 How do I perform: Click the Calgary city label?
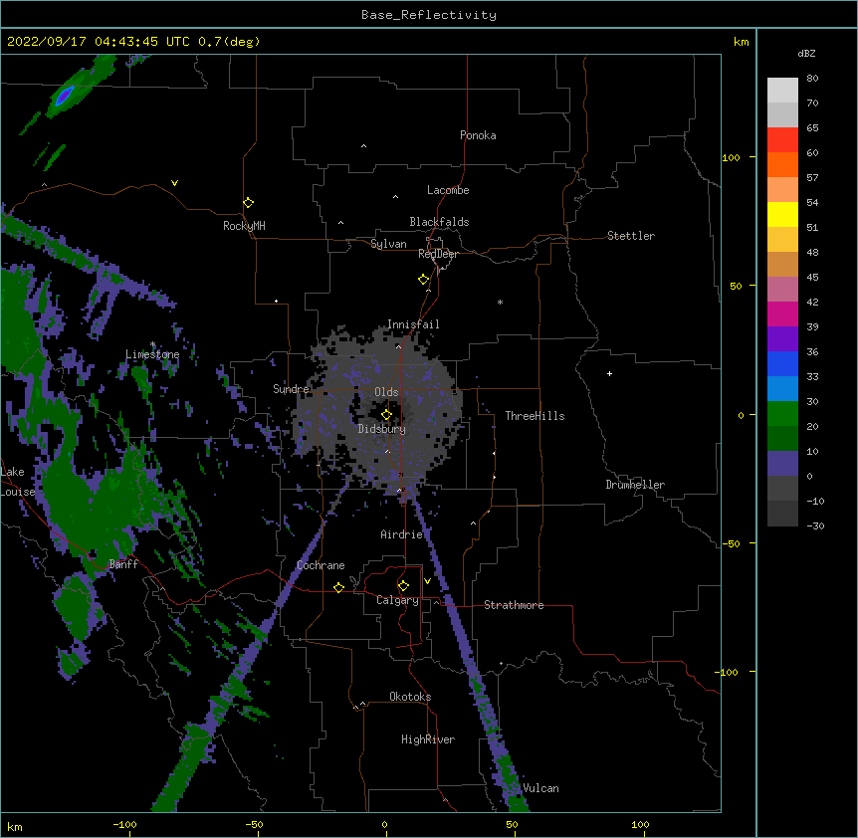point(397,600)
